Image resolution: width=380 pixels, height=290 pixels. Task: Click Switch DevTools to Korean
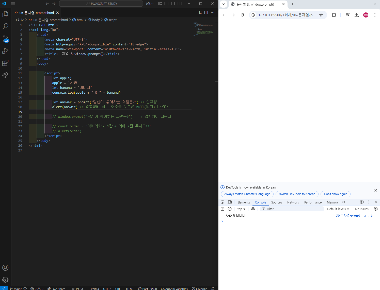coord(297,194)
